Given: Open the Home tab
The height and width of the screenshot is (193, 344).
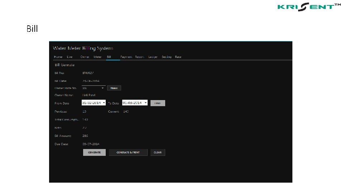Looking at the screenshot, I should [x=58, y=57].
